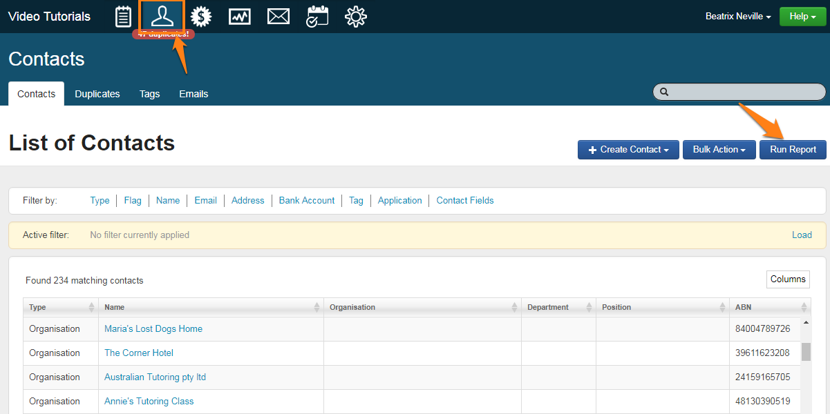
Task: Open the Bulk Action dropdown
Action: tap(719, 150)
